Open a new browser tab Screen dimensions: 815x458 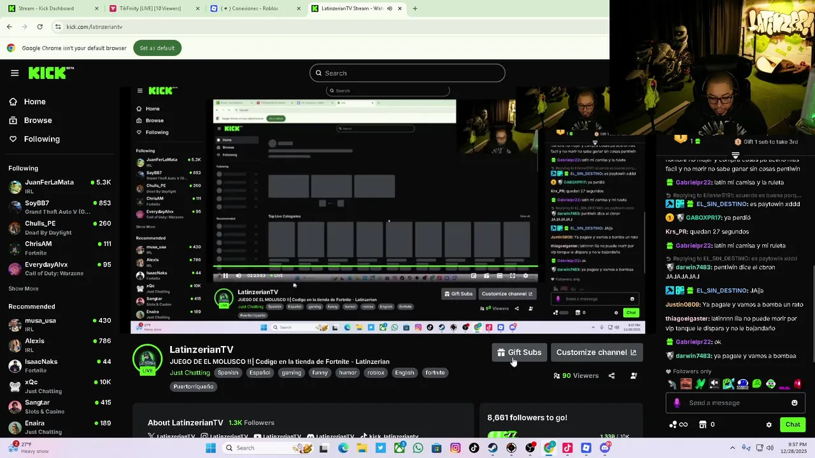point(415,8)
